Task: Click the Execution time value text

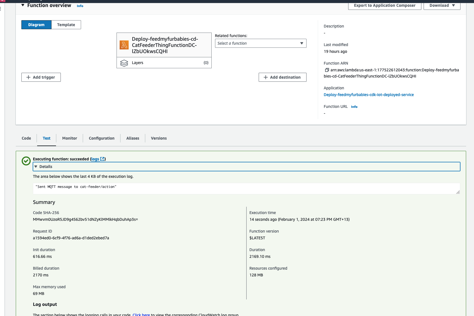Action: pos(299,219)
